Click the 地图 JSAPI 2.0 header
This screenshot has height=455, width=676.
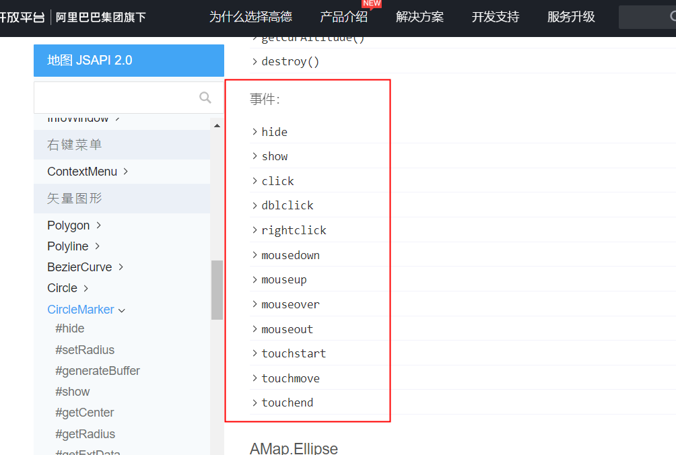click(129, 61)
